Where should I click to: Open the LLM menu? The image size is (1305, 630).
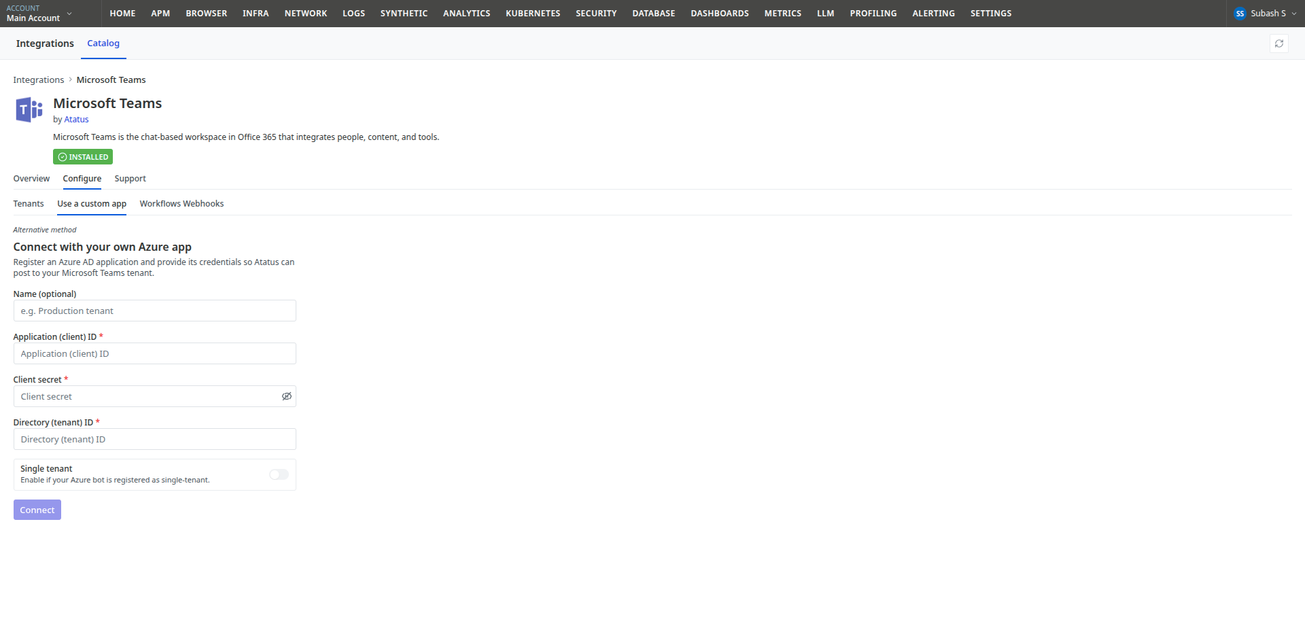click(825, 14)
